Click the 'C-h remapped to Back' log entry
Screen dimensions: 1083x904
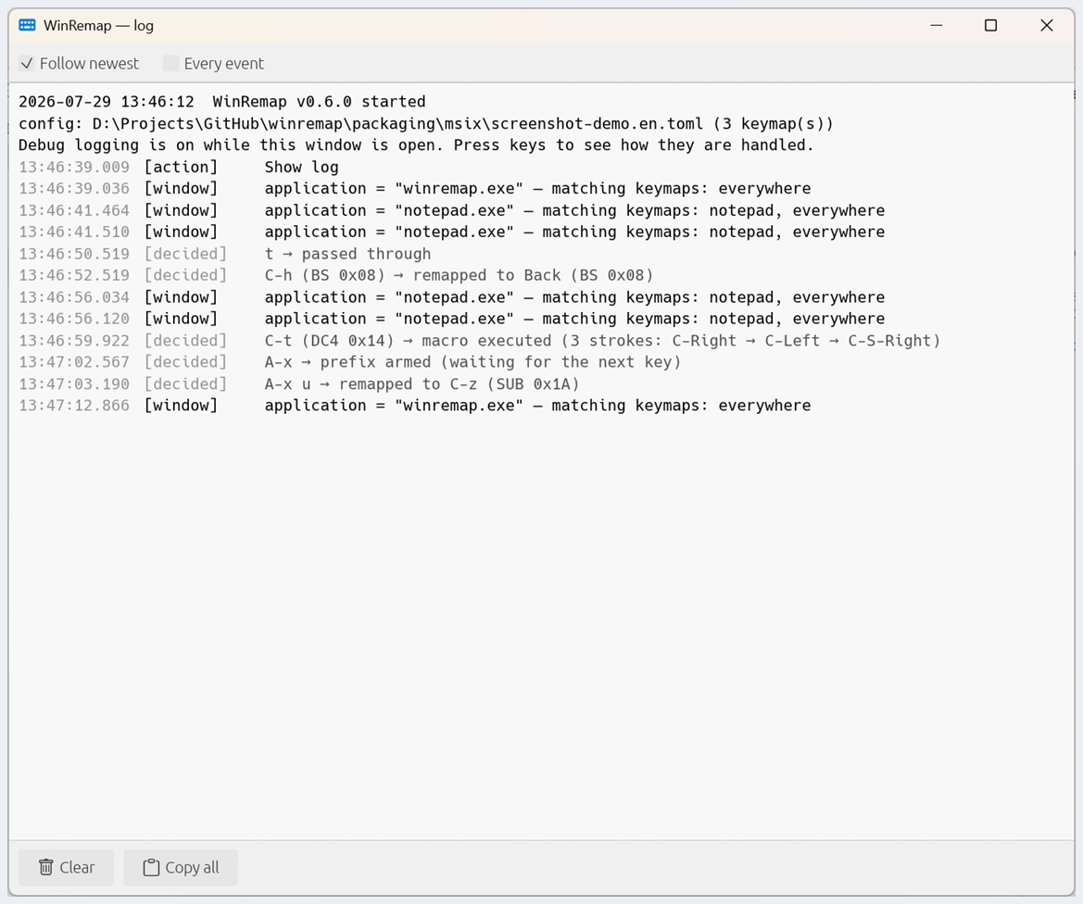(335, 275)
